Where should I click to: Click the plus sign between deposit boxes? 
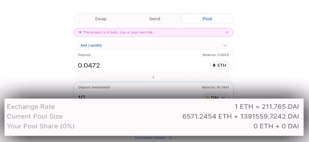(x=154, y=77)
